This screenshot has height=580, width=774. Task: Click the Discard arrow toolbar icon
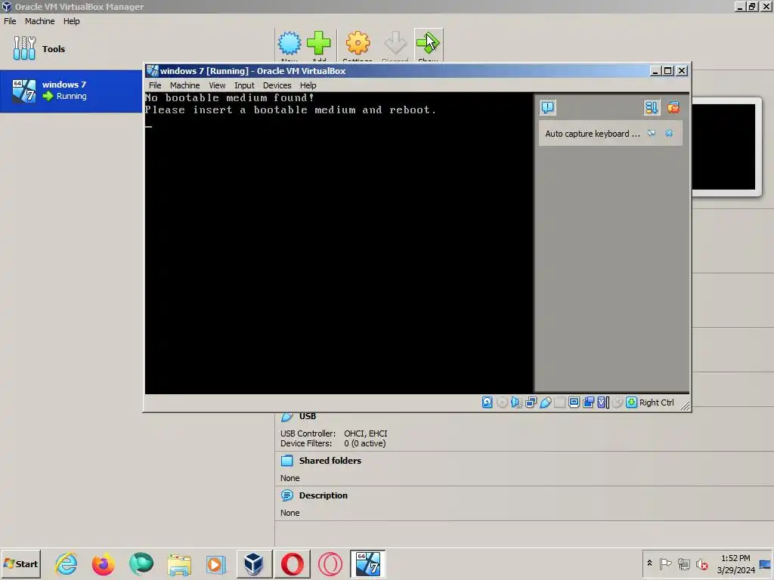(395, 43)
